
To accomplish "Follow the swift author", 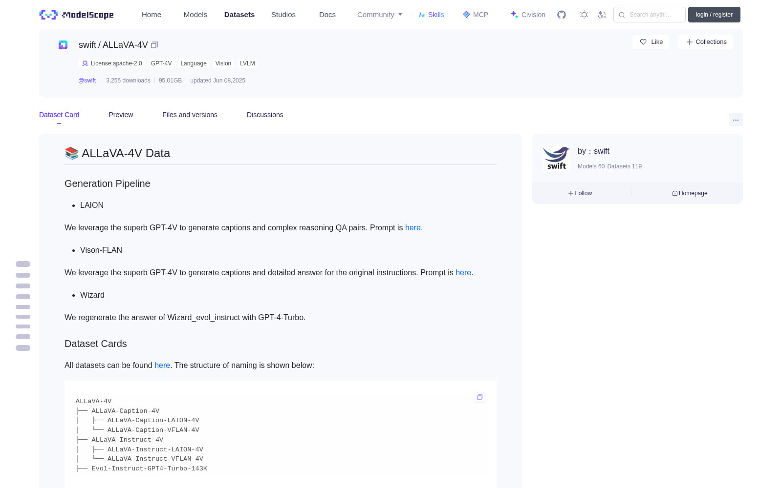I will (x=580, y=193).
